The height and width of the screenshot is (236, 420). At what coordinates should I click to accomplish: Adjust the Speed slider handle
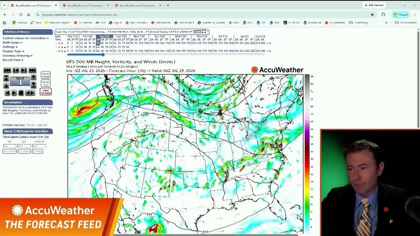[x=20, y=83]
